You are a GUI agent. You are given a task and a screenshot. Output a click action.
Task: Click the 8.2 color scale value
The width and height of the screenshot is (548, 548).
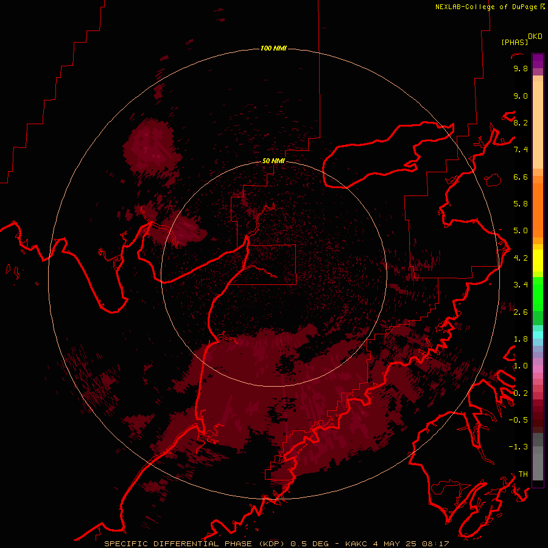(521, 122)
